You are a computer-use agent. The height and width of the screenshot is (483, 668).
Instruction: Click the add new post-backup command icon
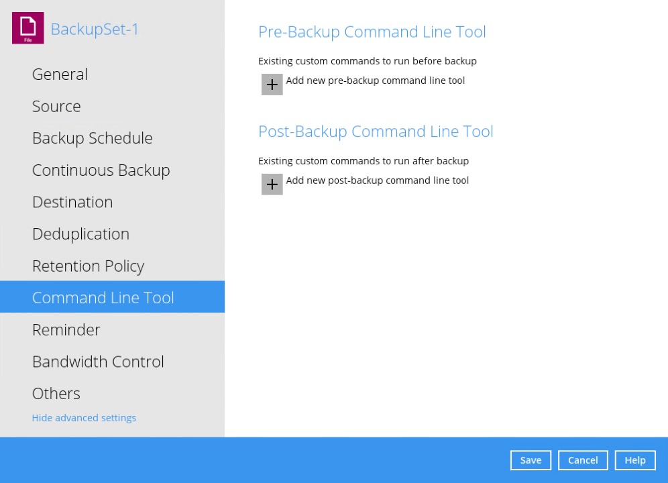click(272, 184)
